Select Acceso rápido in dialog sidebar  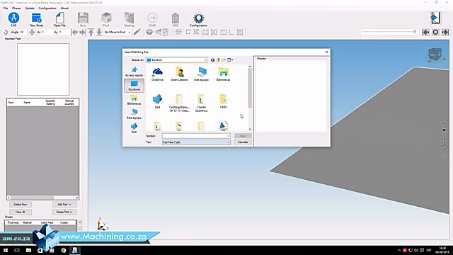click(134, 72)
